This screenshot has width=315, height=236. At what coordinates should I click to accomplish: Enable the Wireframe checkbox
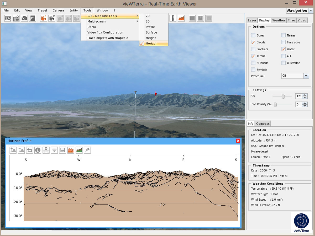coord(283,63)
